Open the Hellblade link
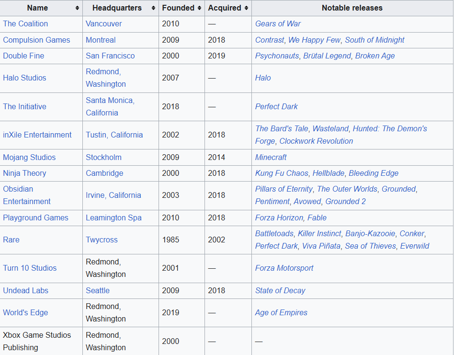Viewport: 454px width, 355px height. click(x=329, y=173)
